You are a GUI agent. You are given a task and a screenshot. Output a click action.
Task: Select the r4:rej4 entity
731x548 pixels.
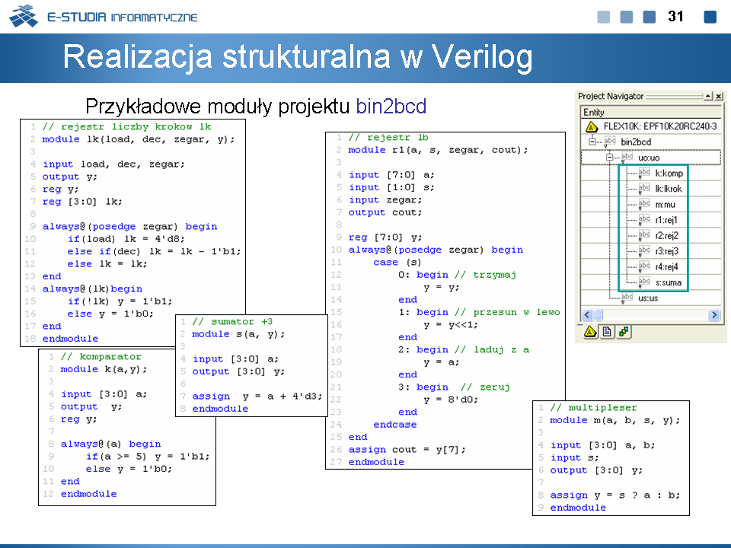666,267
